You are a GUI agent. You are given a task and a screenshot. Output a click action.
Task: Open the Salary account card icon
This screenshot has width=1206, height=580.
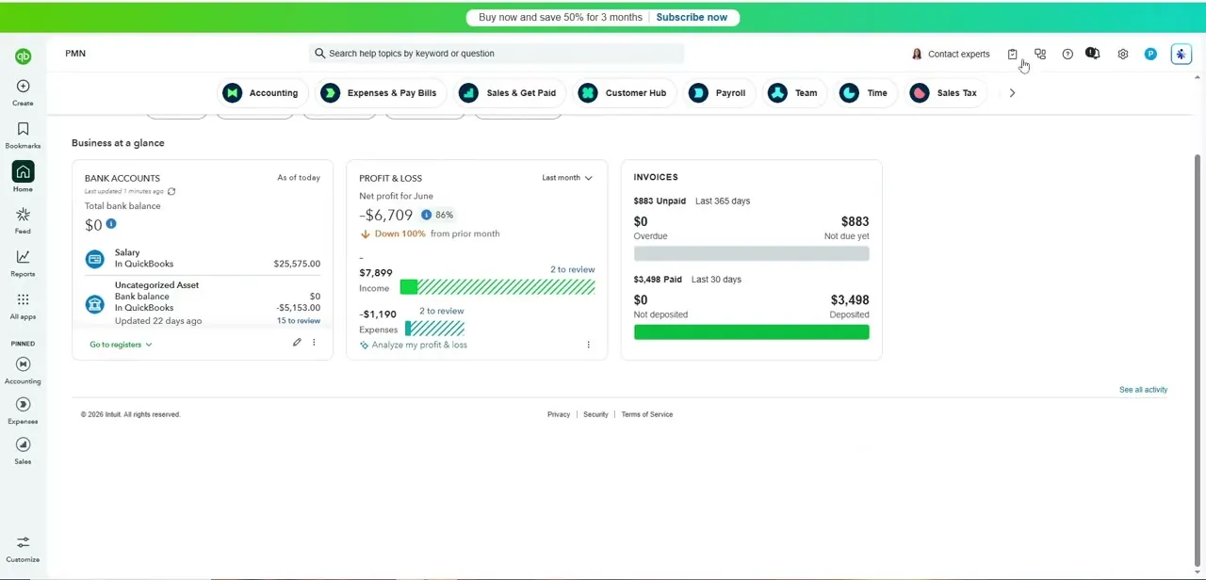[94, 259]
